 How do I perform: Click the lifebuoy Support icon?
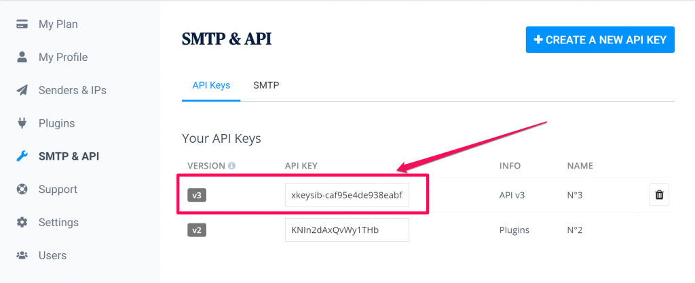click(x=22, y=190)
